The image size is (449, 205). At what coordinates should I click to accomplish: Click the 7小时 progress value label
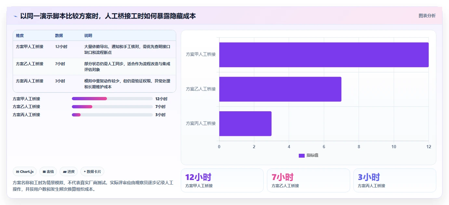pyautogui.click(x=160, y=107)
